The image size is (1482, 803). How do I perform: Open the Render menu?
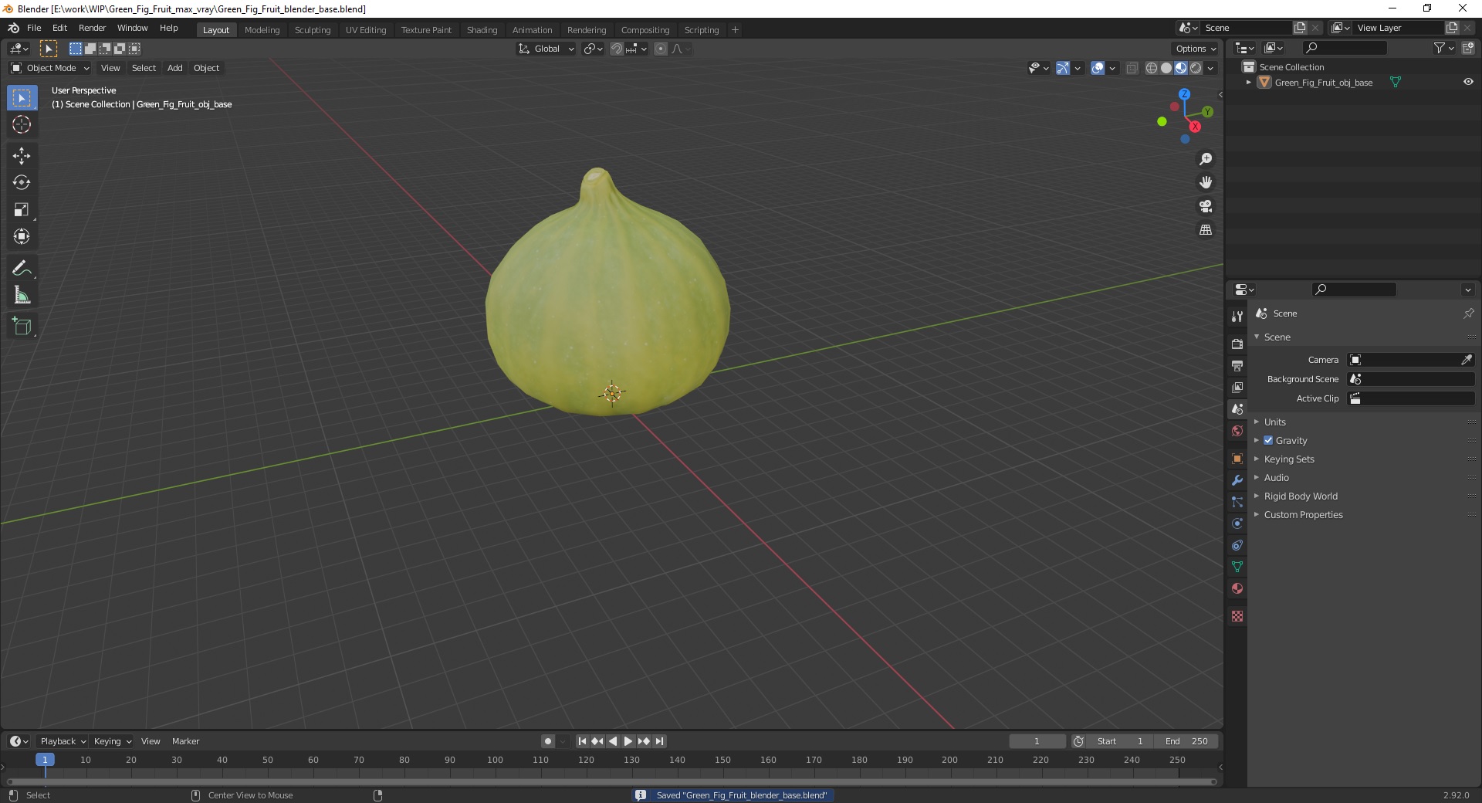coord(92,28)
